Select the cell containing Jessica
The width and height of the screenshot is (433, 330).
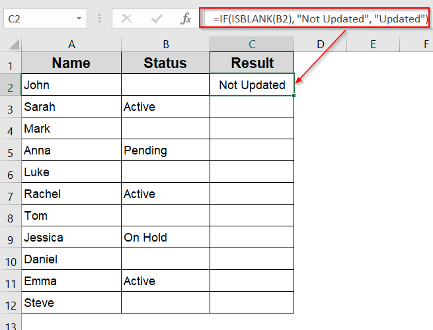(71, 237)
